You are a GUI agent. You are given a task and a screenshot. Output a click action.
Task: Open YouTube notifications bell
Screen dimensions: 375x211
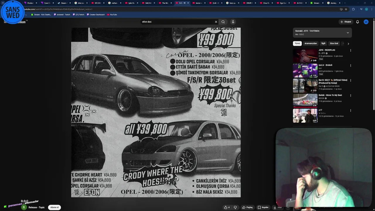click(357, 22)
